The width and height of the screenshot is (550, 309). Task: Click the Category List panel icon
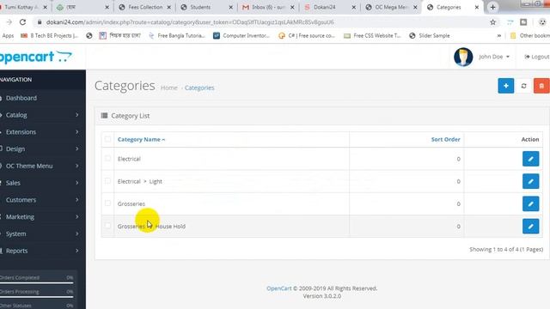104,116
